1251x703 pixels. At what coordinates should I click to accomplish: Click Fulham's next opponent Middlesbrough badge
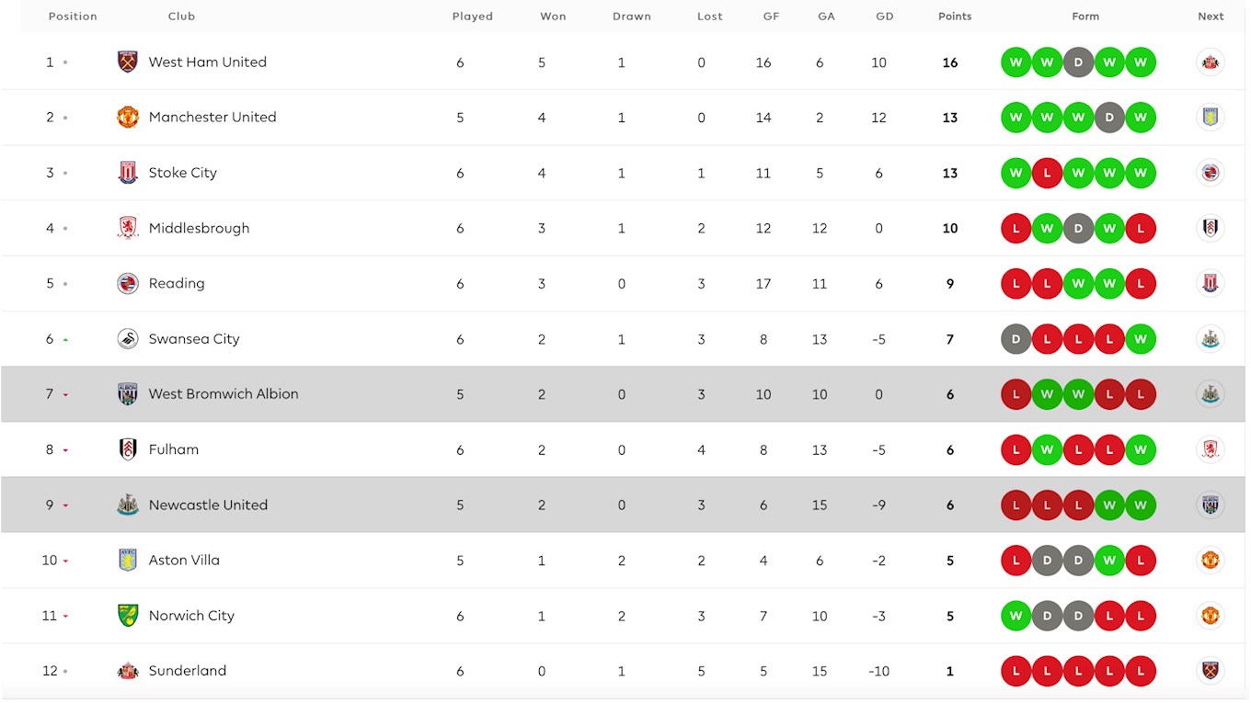point(1211,449)
